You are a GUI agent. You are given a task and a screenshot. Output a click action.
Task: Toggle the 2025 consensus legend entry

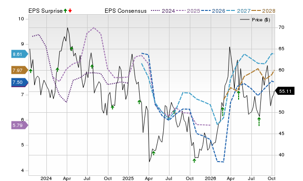188,11
